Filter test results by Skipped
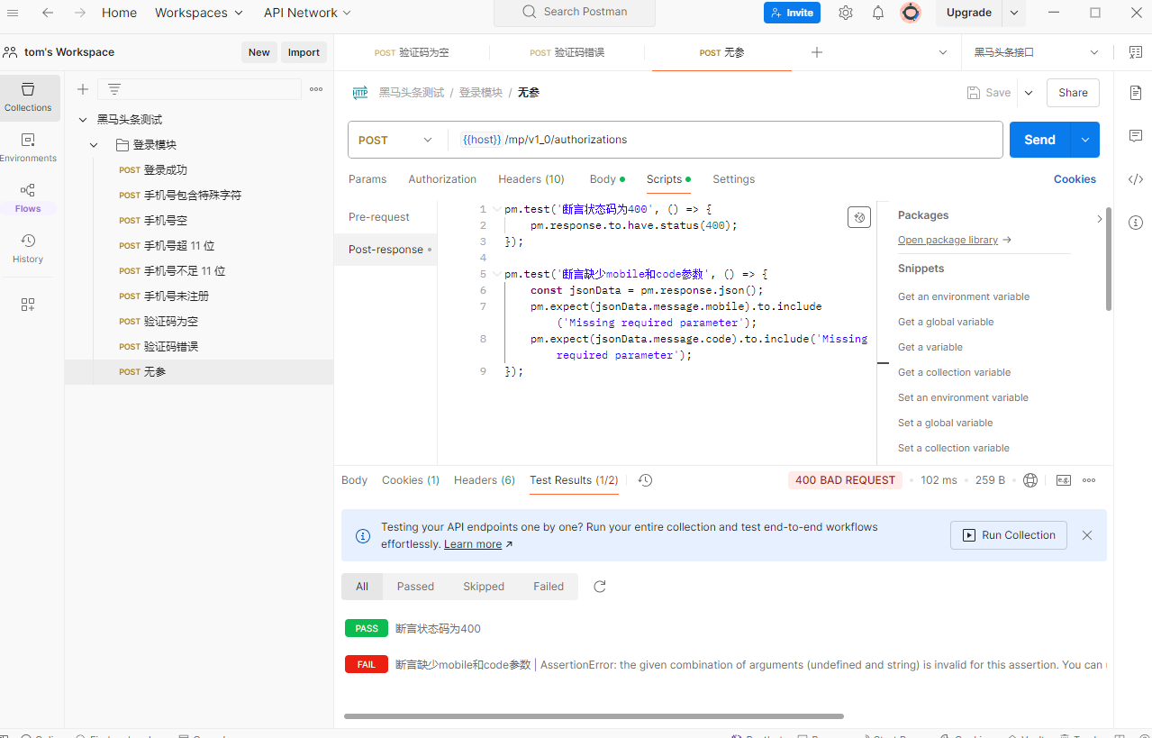Screen dimensions: 1152x738 click(x=484, y=587)
